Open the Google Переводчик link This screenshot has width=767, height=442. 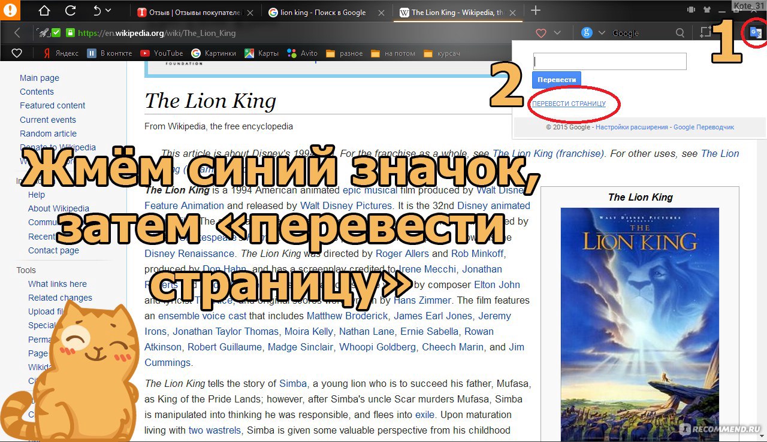[703, 127]
